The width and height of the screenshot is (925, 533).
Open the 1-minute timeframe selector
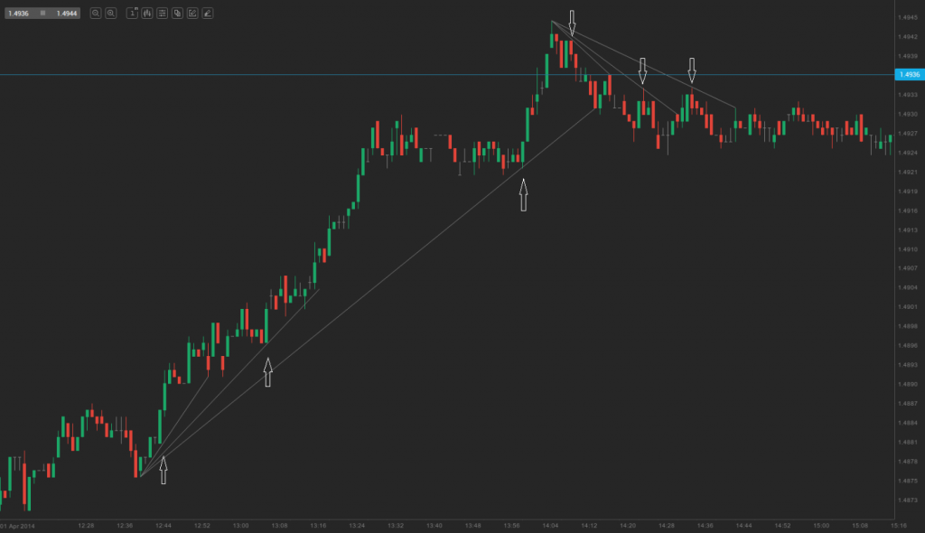pyautogui.click(x=132, y=13)
